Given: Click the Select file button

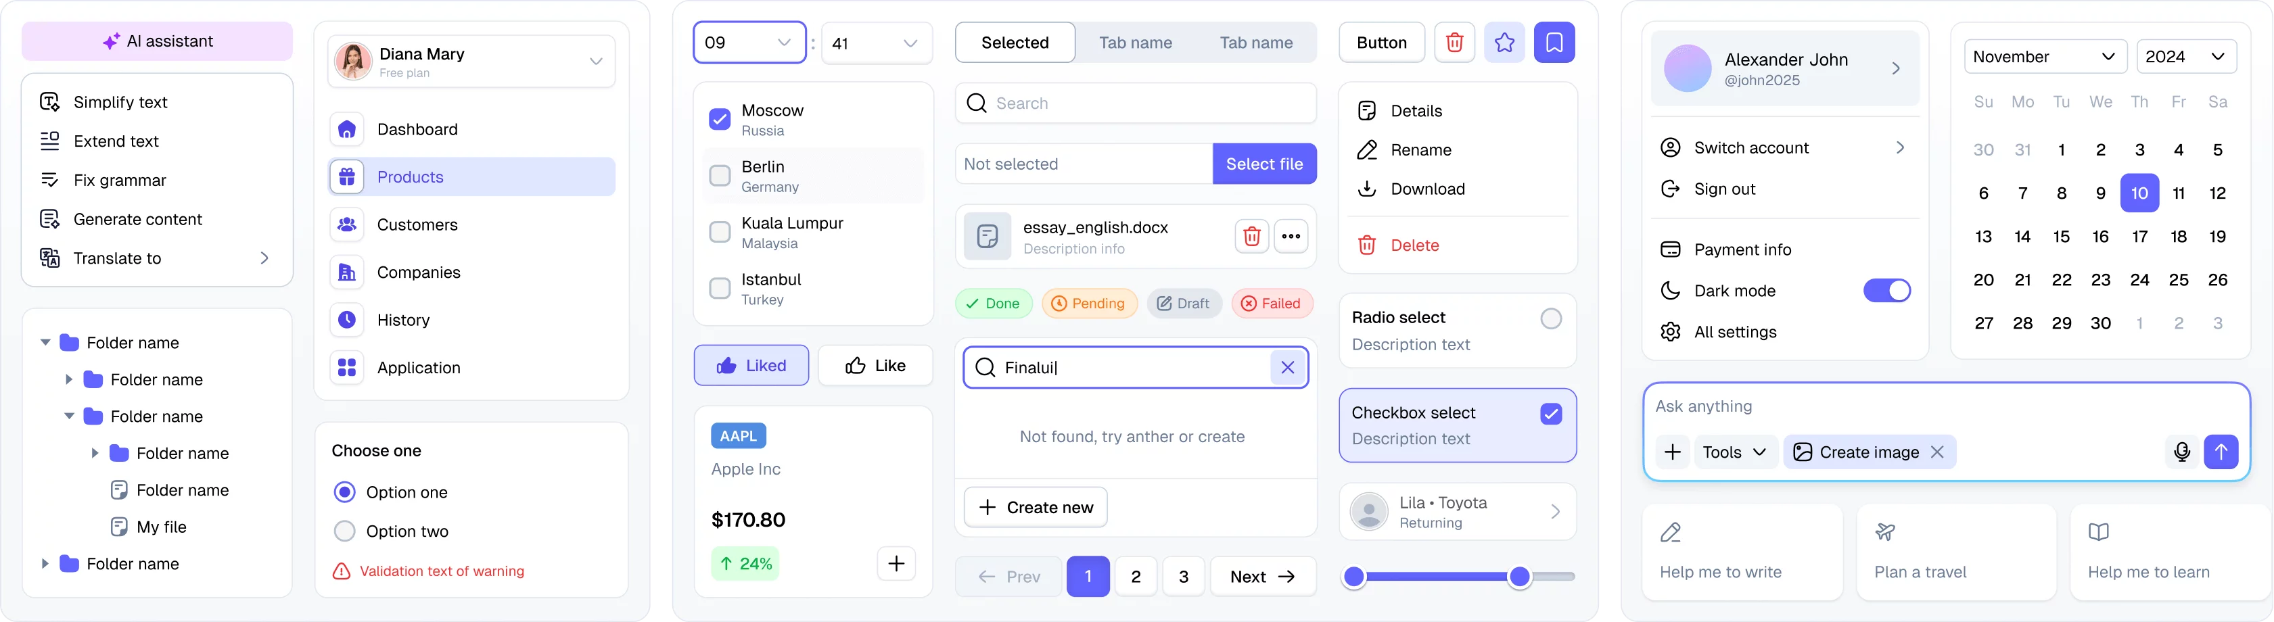Looking at the screenshot, I should point(1263,163).
